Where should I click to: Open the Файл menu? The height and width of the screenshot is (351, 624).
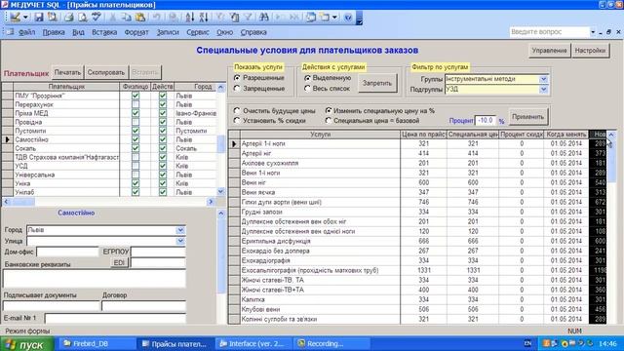coord(26,32)
